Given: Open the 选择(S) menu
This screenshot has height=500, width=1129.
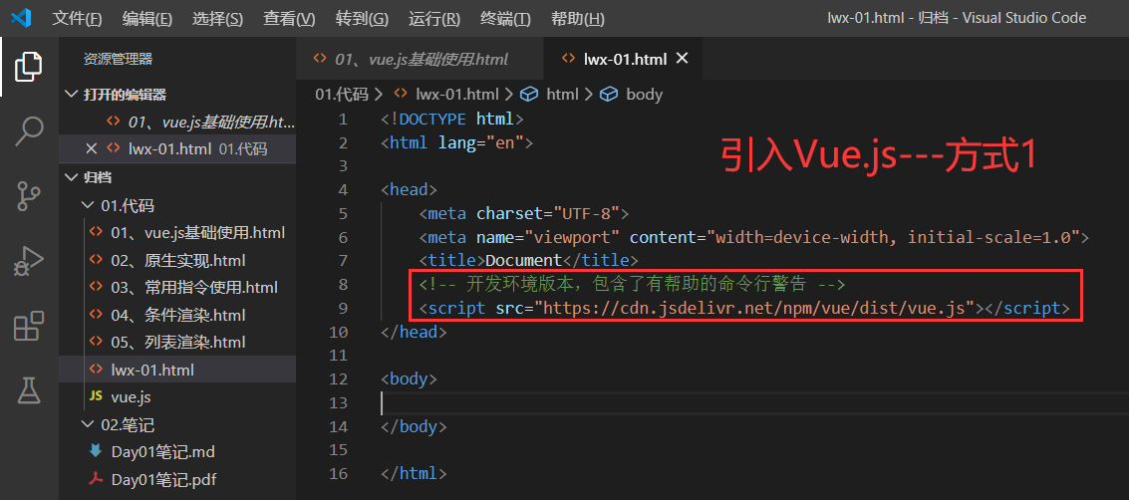Looking at the screenshot, I should click(x=217, y=19).
